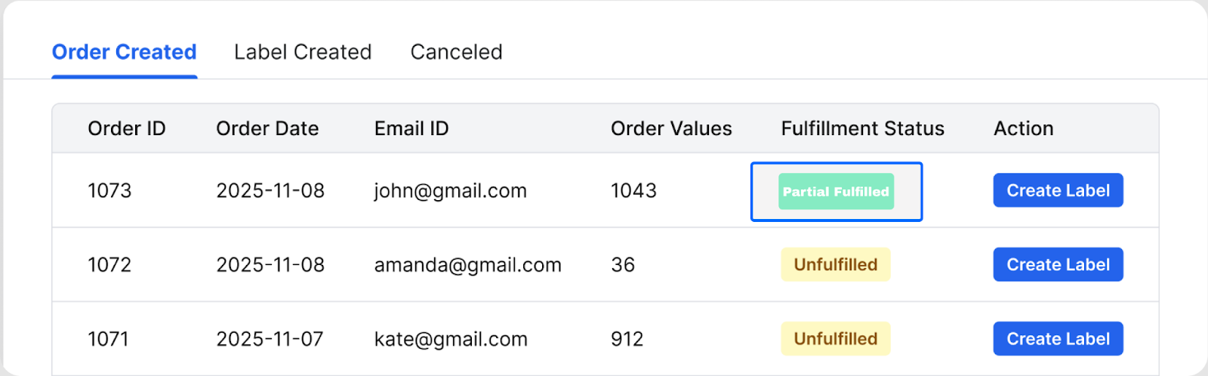Open the Label Created tab
The height and width of the screenshot is (376, 1208).
click(303, 52)
